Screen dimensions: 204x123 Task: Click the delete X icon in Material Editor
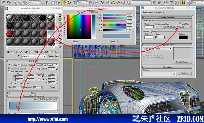tap(22, 52)
